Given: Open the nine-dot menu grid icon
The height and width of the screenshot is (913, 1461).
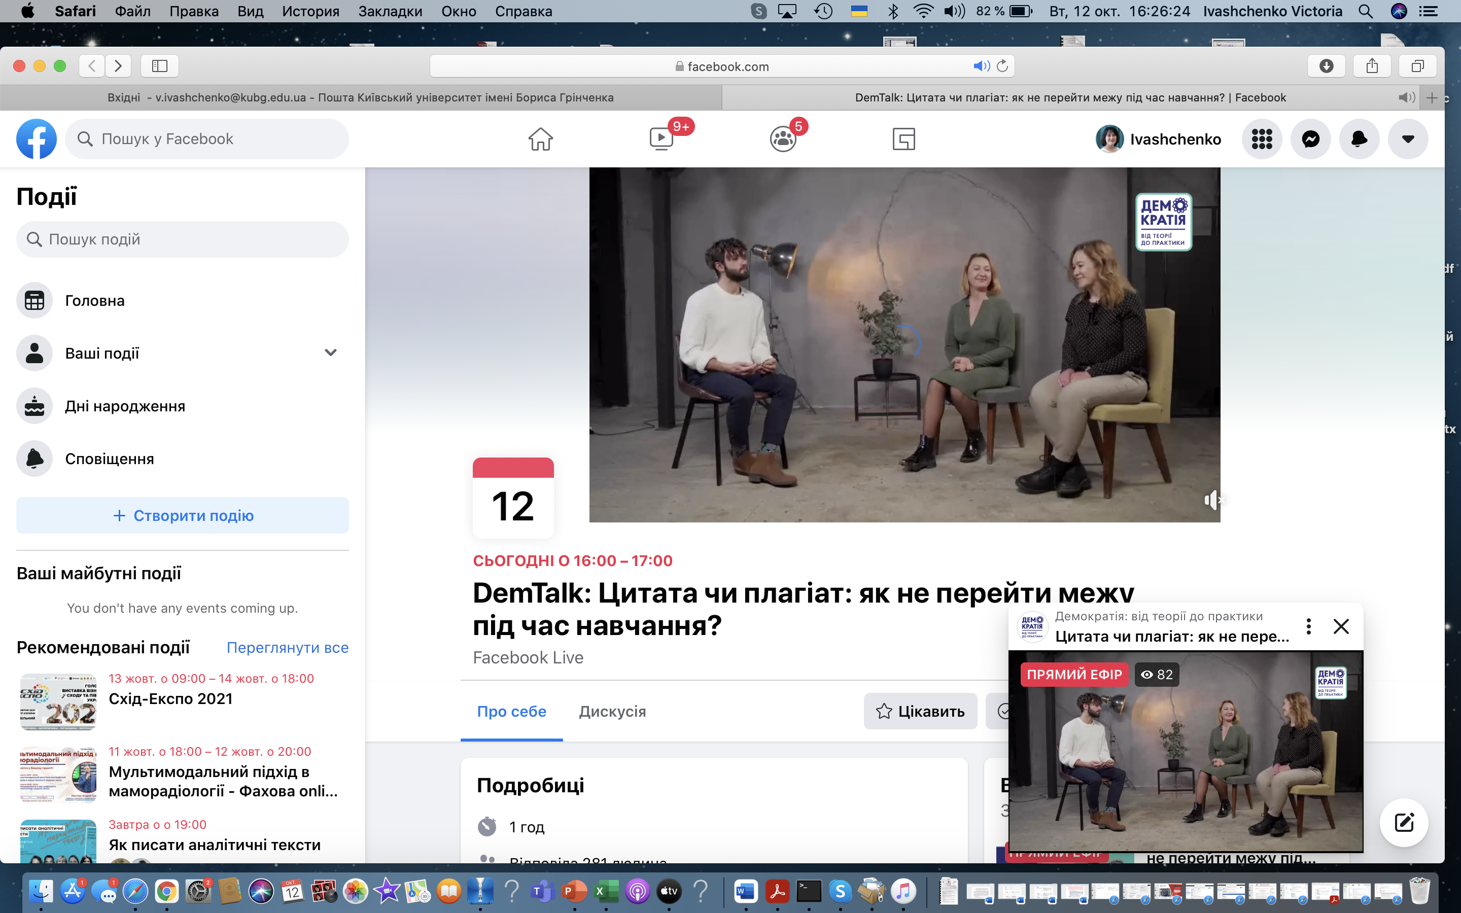Looking at the screenshot, I should [1262, 139].
